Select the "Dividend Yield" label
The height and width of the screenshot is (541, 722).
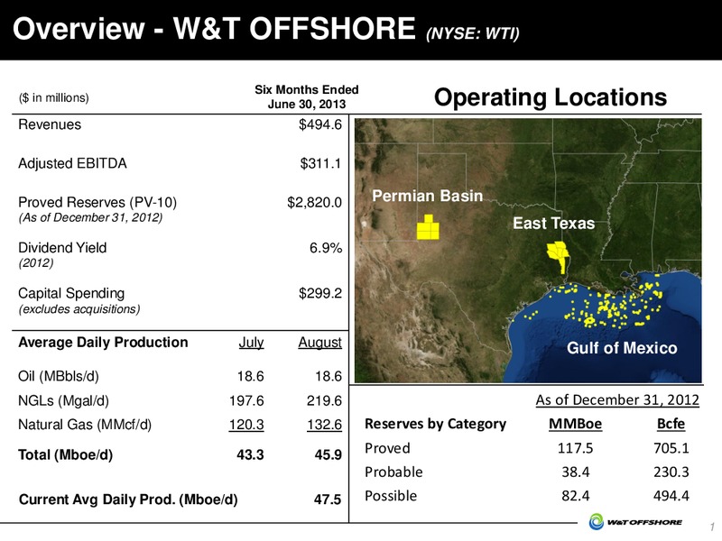pos(62,247)
